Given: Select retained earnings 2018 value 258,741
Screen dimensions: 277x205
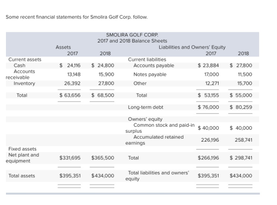Looking at the screenshot, I should click(243, 140).
